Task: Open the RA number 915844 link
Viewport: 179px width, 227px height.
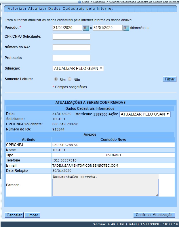Action: [58, 129]
